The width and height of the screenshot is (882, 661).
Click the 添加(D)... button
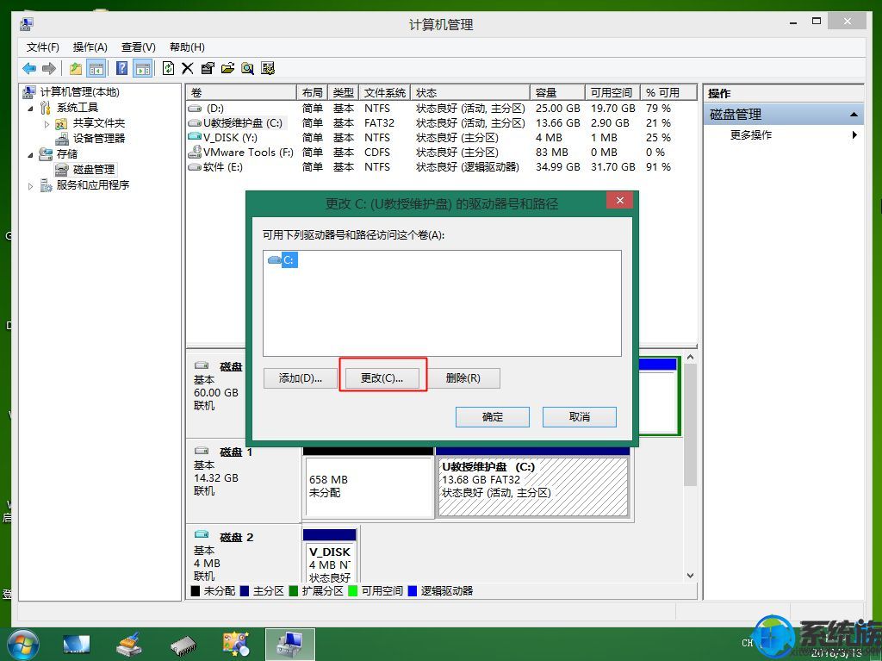click(x=301, y=377)
